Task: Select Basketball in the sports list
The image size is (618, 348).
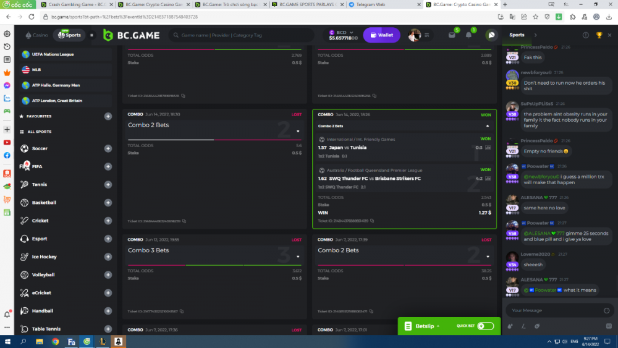Action: click(44, 203)
